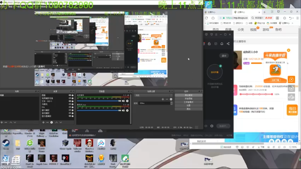The image size is (301, 169).
Task: Open browser undo-close dropdown arrow
Action: click(x=293, y=18)
